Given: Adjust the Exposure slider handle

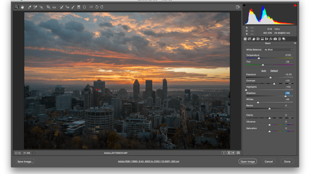Looking at the screenshot, I should 271,78.
